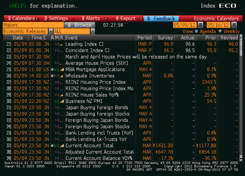Open the Settings menu
The height and width of the screenshot is (176, 245).
56,18
